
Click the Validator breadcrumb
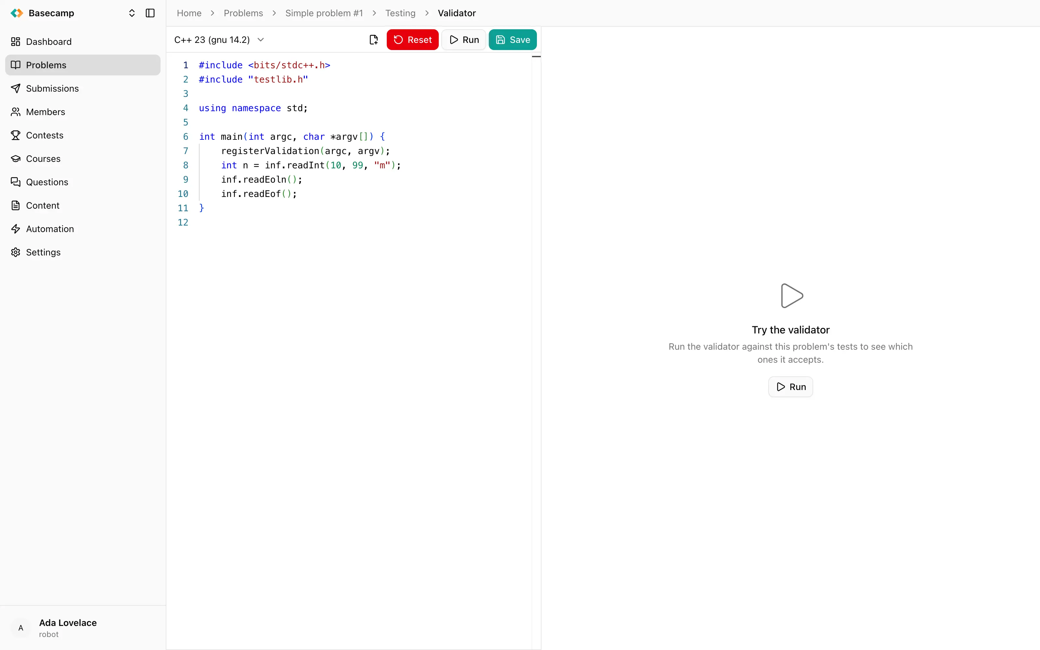coord(457,13)
